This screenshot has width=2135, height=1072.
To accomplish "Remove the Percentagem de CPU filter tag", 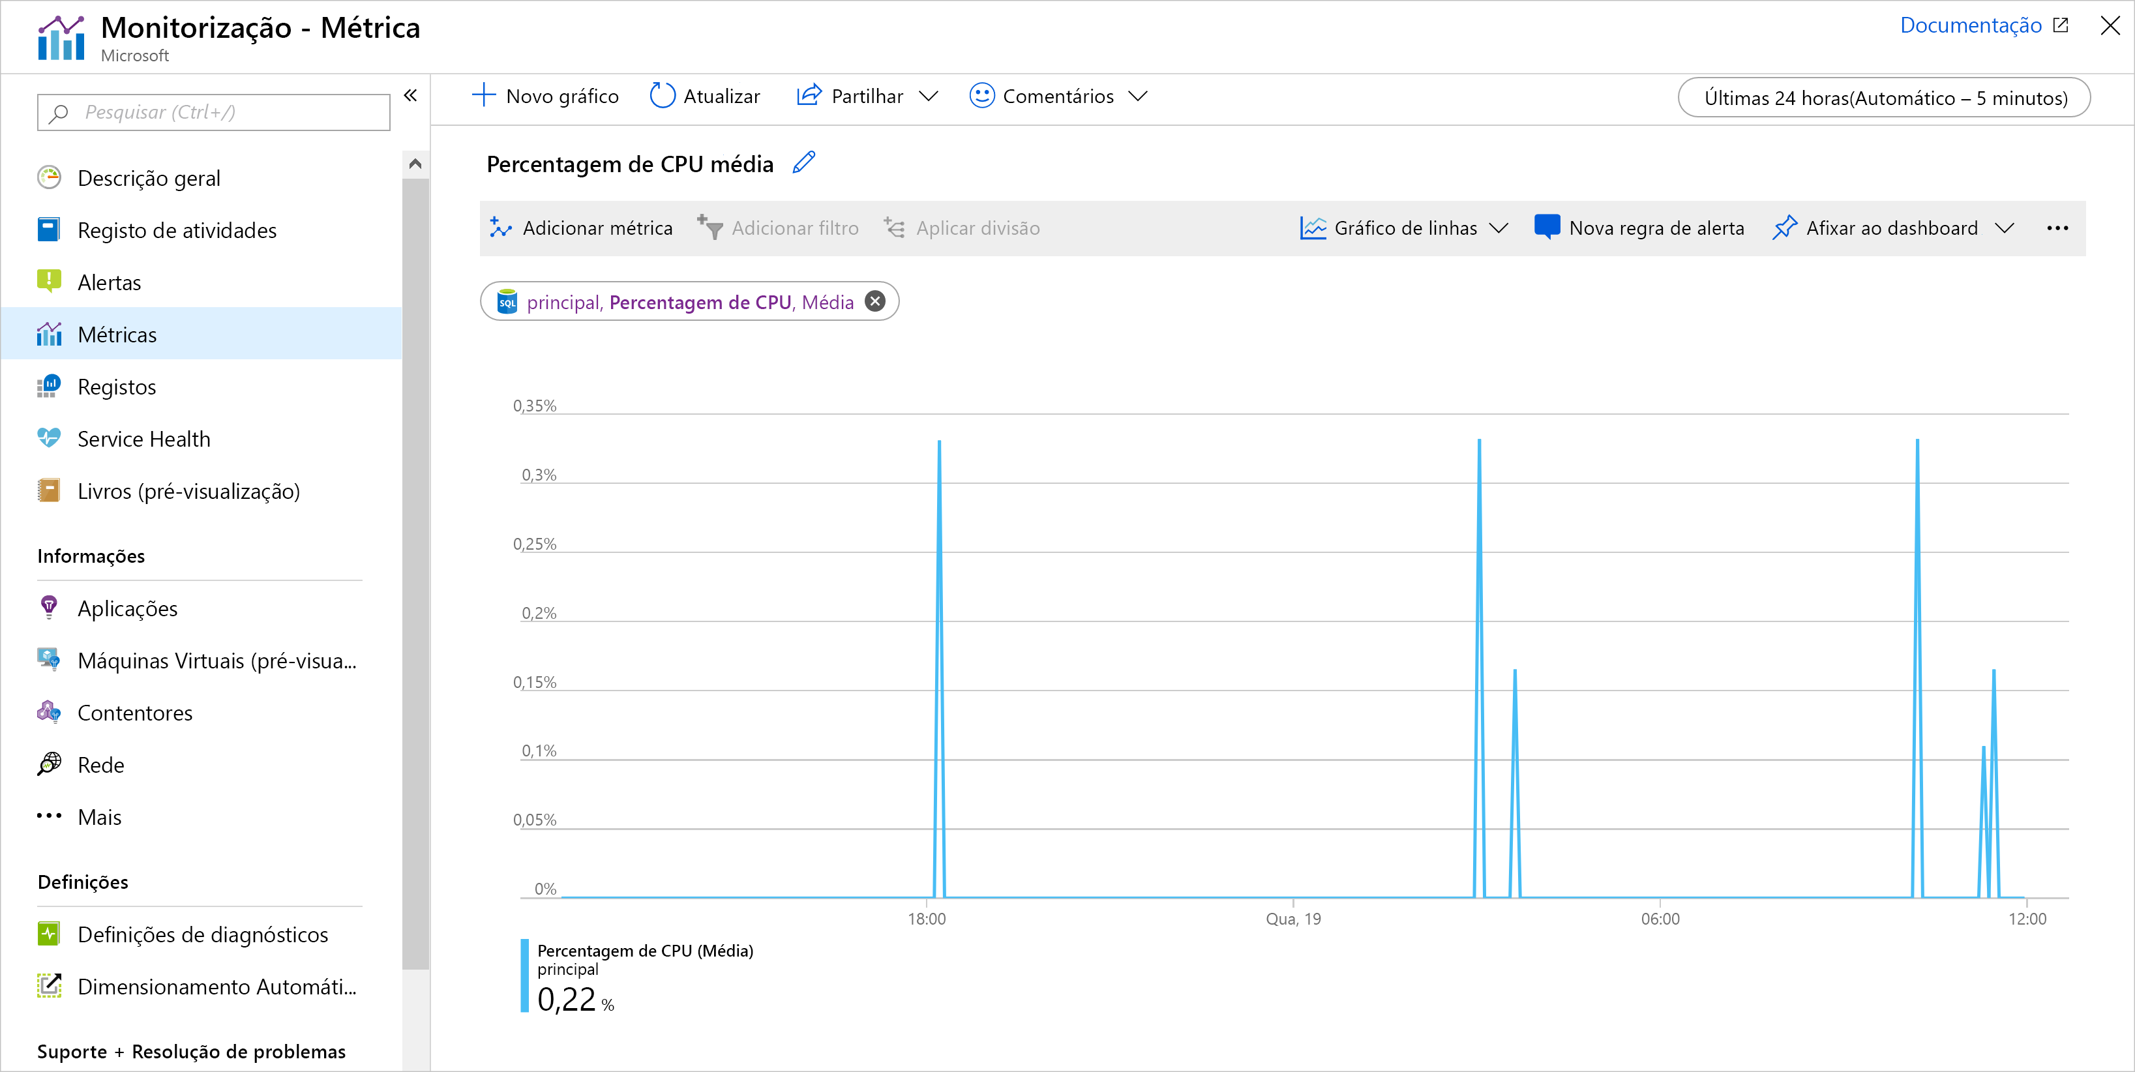I will click(876, 301).
